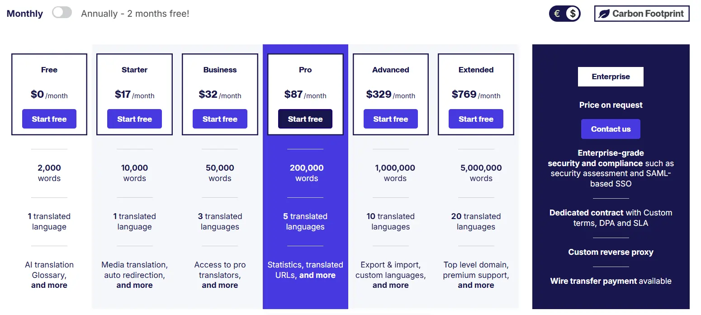This screenshot has height=315, width=701.
Task: Expand 'and more' under Pro plan
Action: [x=317, y=275]
